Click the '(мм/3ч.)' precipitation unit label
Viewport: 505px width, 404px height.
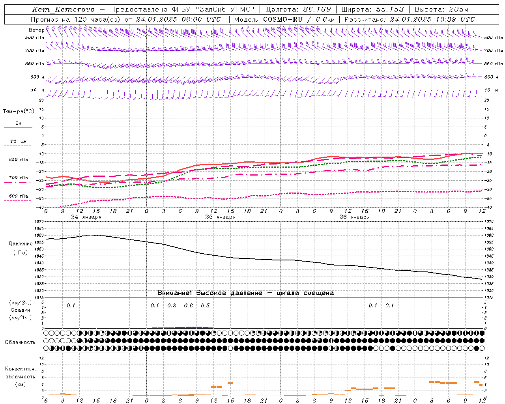[x=21, y=303]
